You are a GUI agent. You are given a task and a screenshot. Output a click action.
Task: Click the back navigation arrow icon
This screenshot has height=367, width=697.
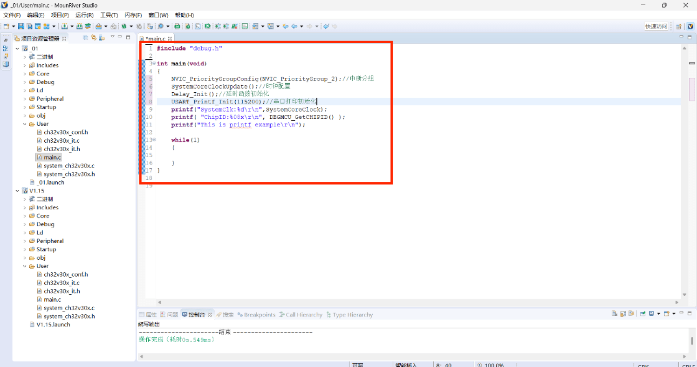click(x=294, y=26)
